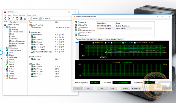This screenshot has width=176, height=103.
Task: Click the Benchmark tree icon
Action: 7,78
